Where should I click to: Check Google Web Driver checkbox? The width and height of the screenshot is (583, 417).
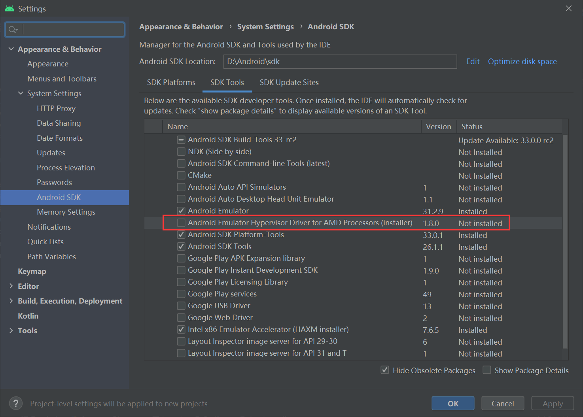pos(181,317)
